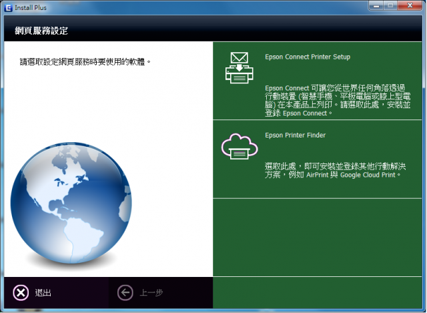Maximize the Install Plus window
The height and width of the screenshot is (313, 427).
coord(390,6)
